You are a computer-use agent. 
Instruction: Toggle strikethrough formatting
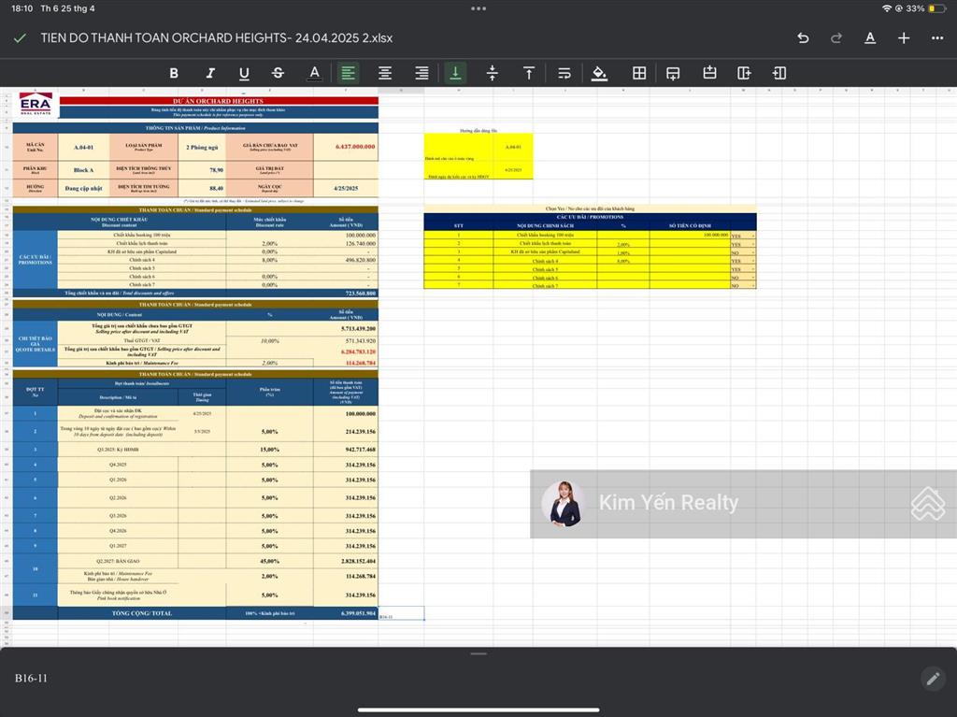(x=278, y=73)
